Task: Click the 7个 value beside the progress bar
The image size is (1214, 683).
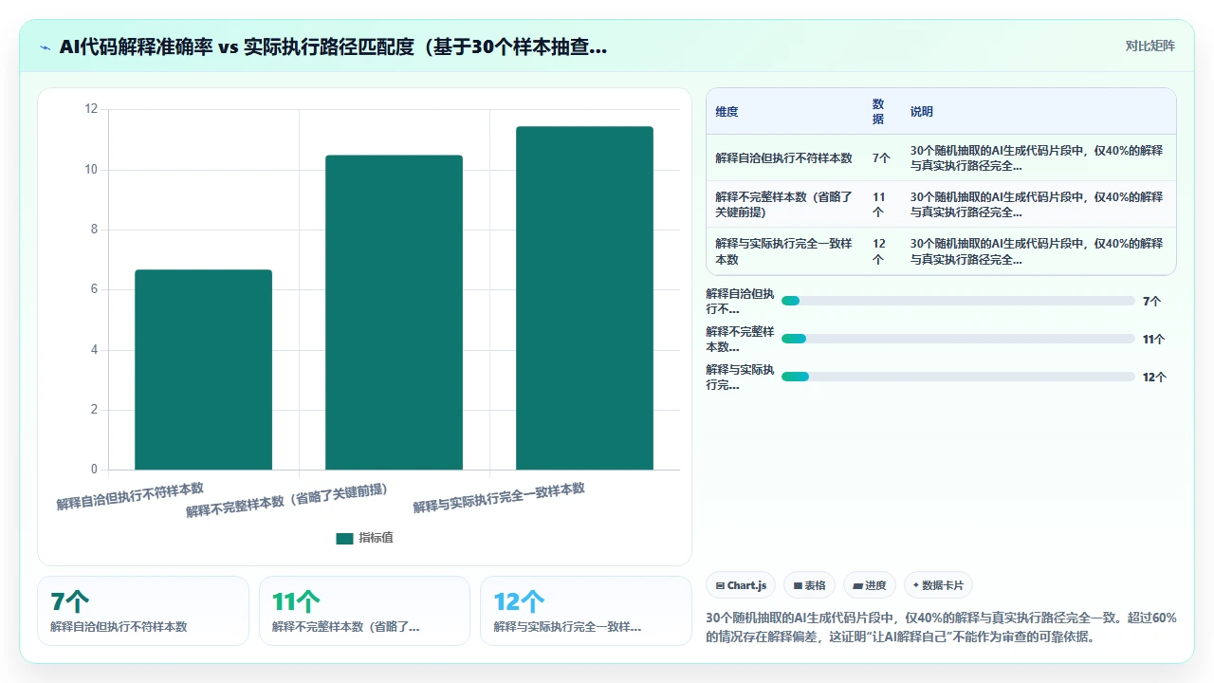Action: click(x=1151, y=301)
